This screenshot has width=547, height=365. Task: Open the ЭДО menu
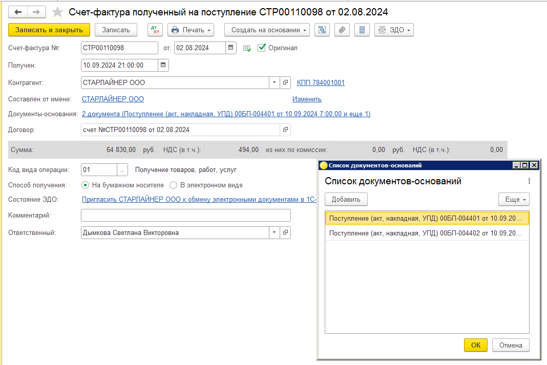(x=393, y=30)
